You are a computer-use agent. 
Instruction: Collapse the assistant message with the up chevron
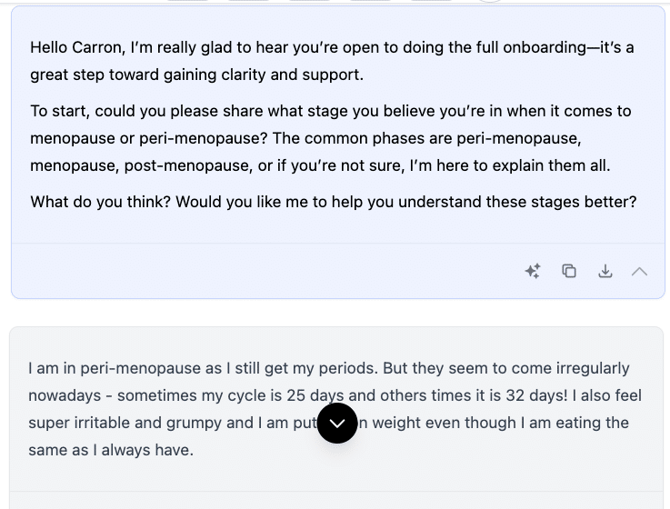click(639, 271)
